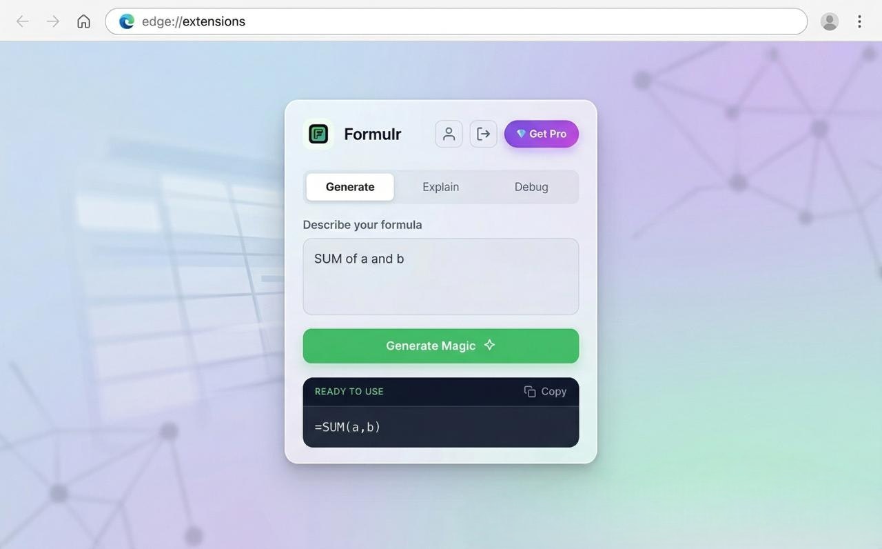Switch to the Explain tab
882x549 pixels.
[x=440, y=186]
